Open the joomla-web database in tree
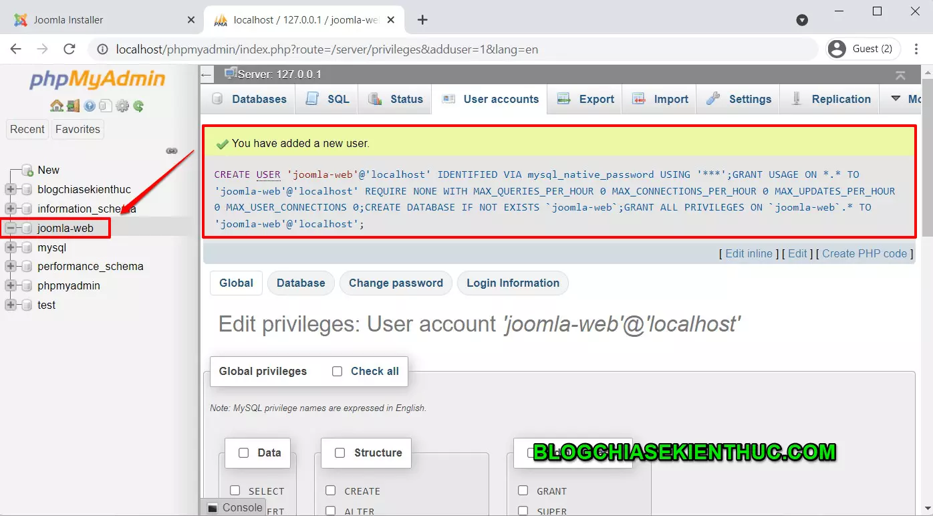Viewport: 933px width, 516px height. click(x=65, y=229)
